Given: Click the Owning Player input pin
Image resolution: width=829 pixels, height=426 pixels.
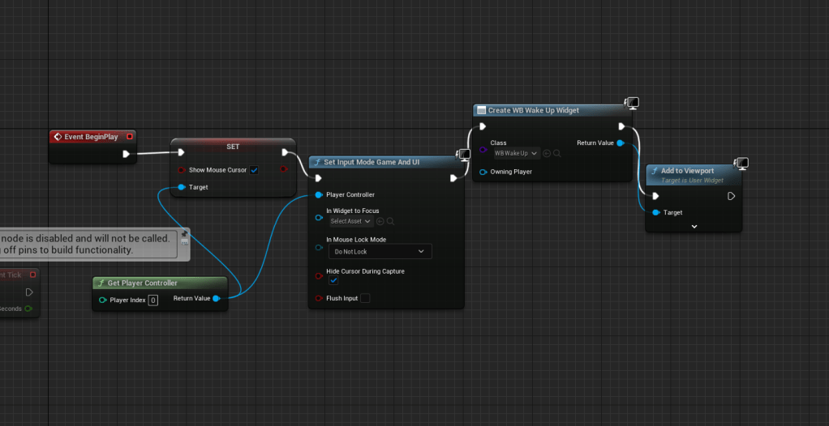Looking at the screenshot, I should pyautogui.click(x=483, y=172).
